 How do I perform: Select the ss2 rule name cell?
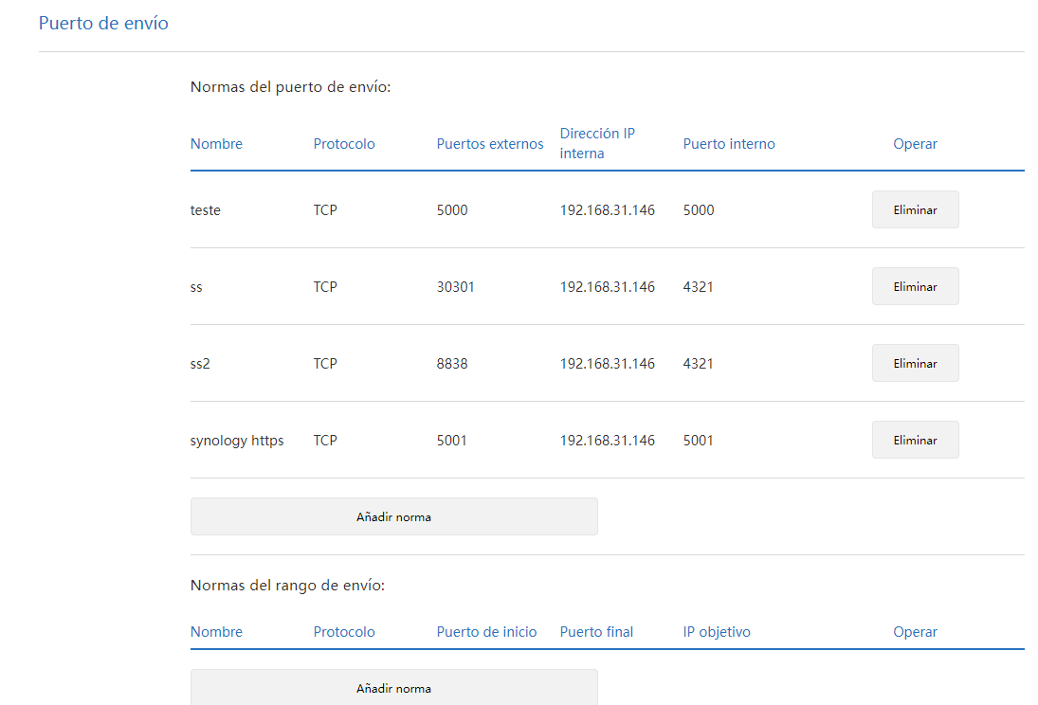[200, 363]
